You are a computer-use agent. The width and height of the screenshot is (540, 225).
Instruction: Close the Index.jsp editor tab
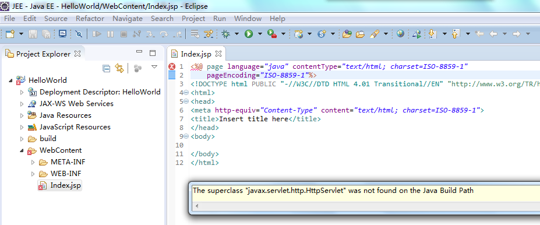point(218,54)
